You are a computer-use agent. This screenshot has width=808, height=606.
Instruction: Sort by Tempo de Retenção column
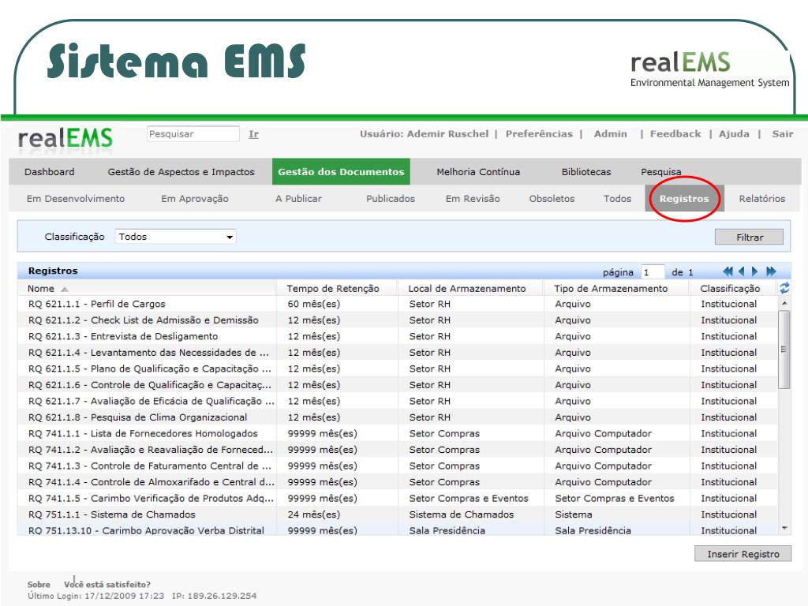(333, 289)
